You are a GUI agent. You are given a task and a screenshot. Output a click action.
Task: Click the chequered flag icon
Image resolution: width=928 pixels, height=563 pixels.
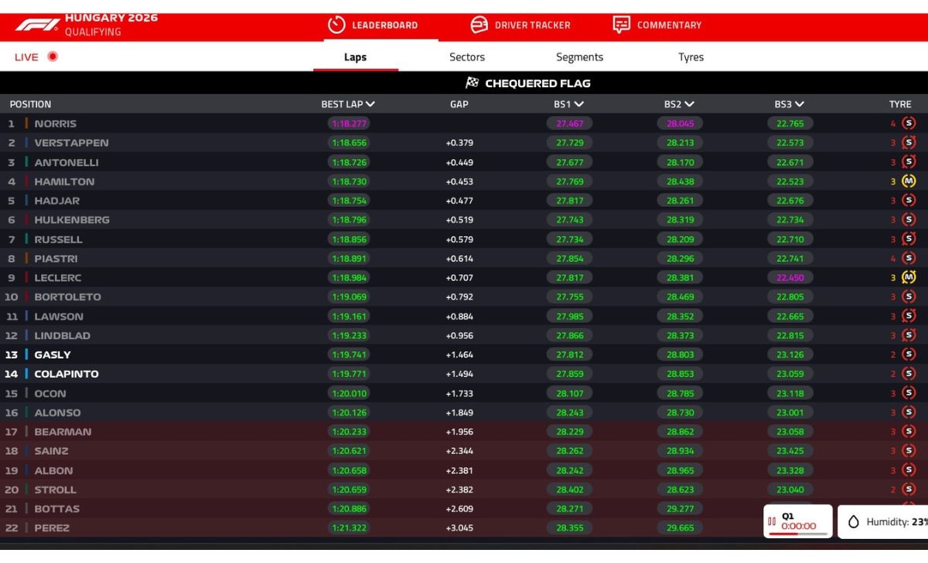point(473,83)
